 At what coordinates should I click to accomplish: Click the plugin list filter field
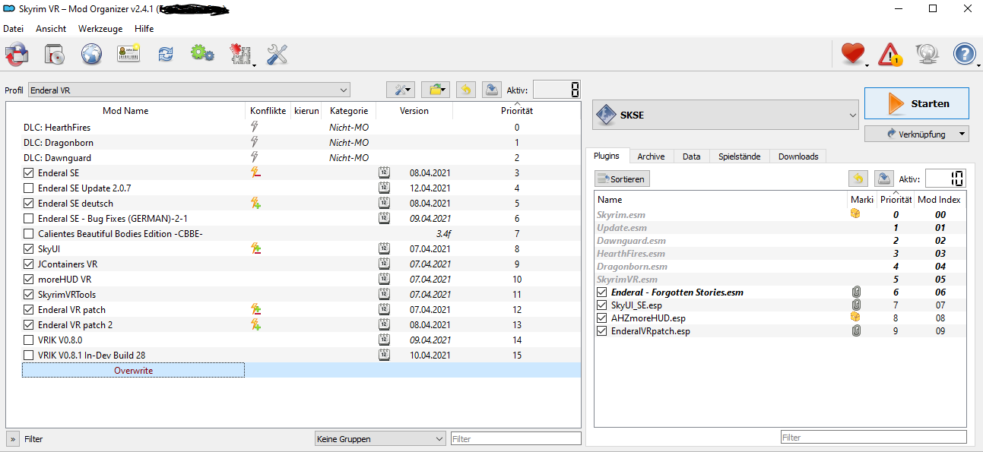pyautogui.click(x=873, y=438)
